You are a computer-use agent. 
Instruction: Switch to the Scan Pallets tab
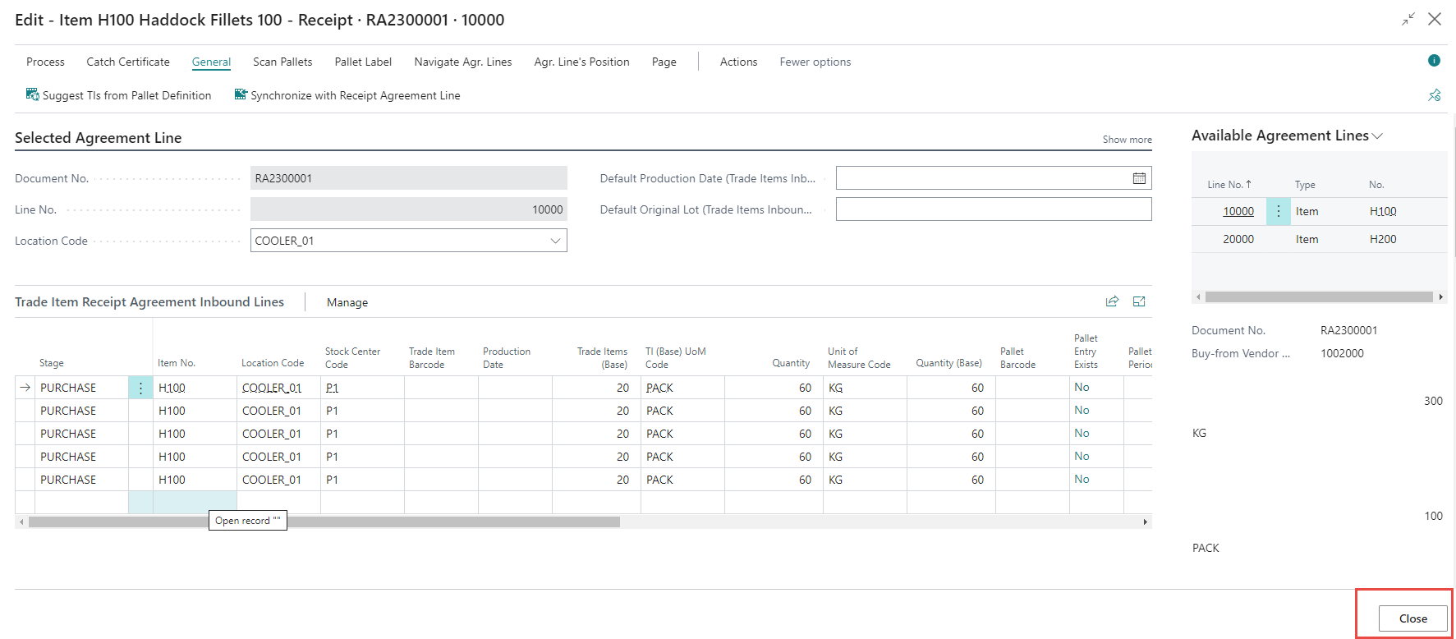click(x=282, y=62)
